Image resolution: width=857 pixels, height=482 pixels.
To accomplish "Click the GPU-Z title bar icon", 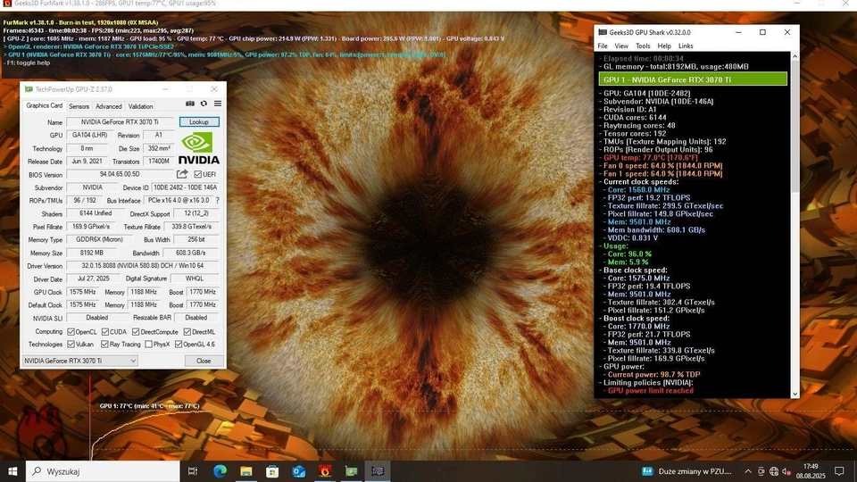I will (29, 89).
